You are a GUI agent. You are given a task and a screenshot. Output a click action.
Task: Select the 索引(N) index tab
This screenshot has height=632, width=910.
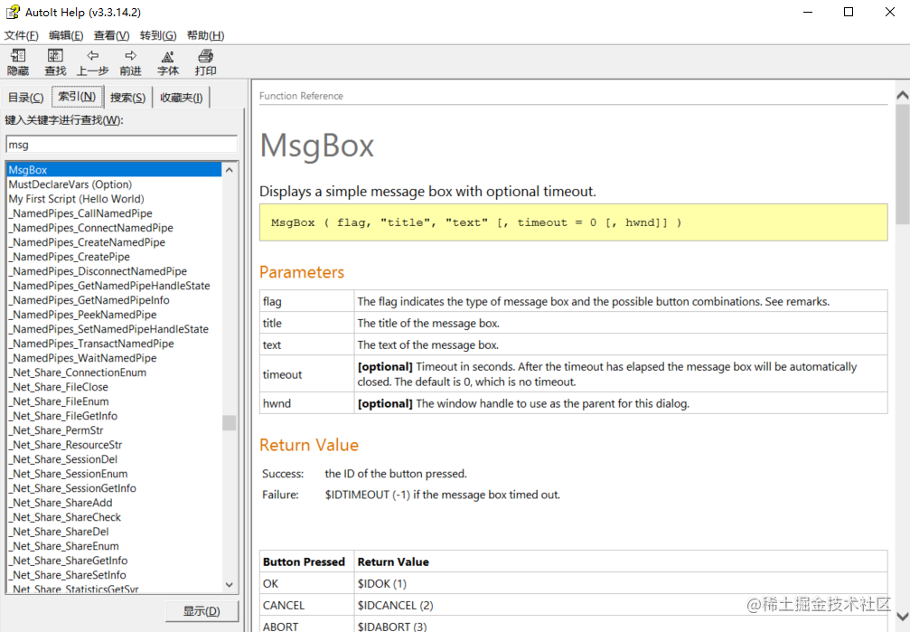pos(77,97)
